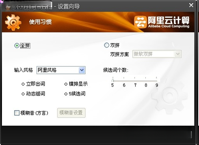Viewport: 199px width, 145px height.
Task: Enable the 模糊音 (方言) checkbox
Action: [x=17, y=113]
